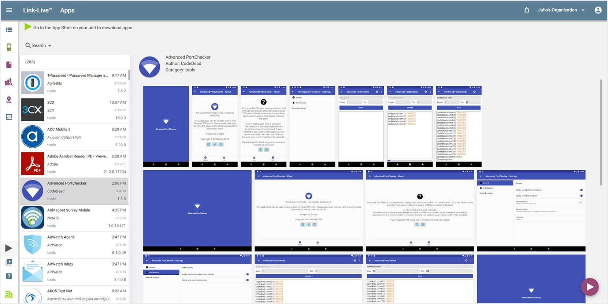Click the tools category under 1Password
The image size is (608, 304).
51,91
